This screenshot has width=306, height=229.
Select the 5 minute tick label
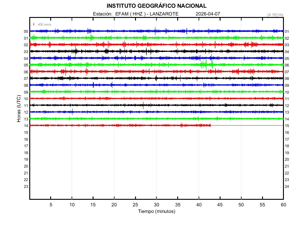tap(51, 205)
